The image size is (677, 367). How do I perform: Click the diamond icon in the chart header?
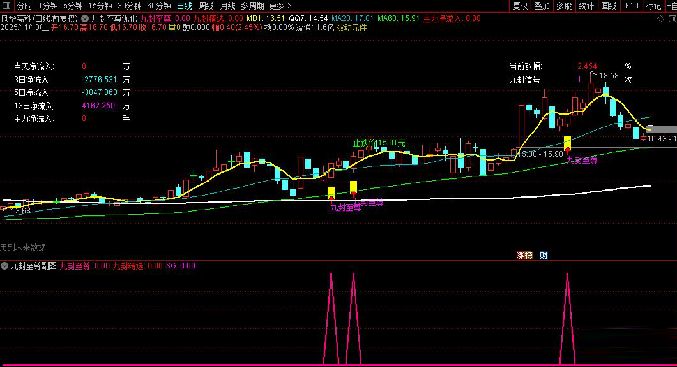pos(660,19)
